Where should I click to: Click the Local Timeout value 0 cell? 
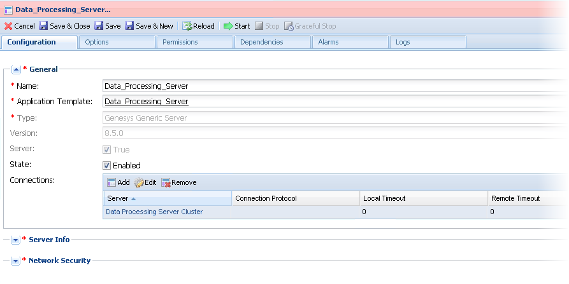424,212
